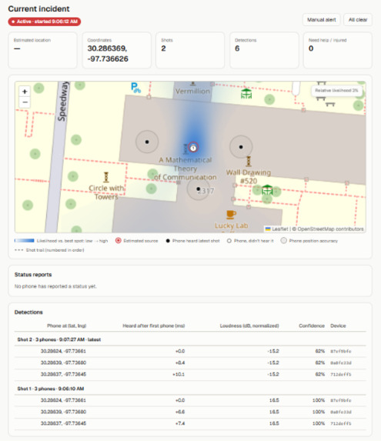Click the Relative likelihood 3% label
This screenshot has width=381, height=441.
(336, 91)
